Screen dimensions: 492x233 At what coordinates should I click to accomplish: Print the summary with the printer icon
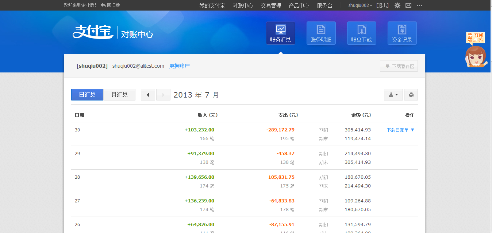coord(411,95)
